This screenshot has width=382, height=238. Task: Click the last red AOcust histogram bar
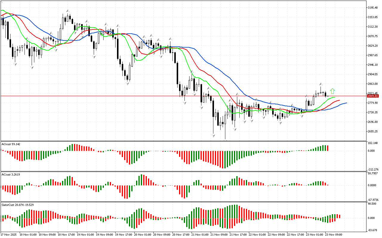pyautogui.click(x=327, y=148)
